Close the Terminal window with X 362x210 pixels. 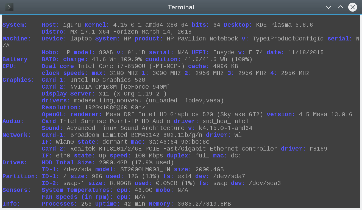[x=353, y=7]
